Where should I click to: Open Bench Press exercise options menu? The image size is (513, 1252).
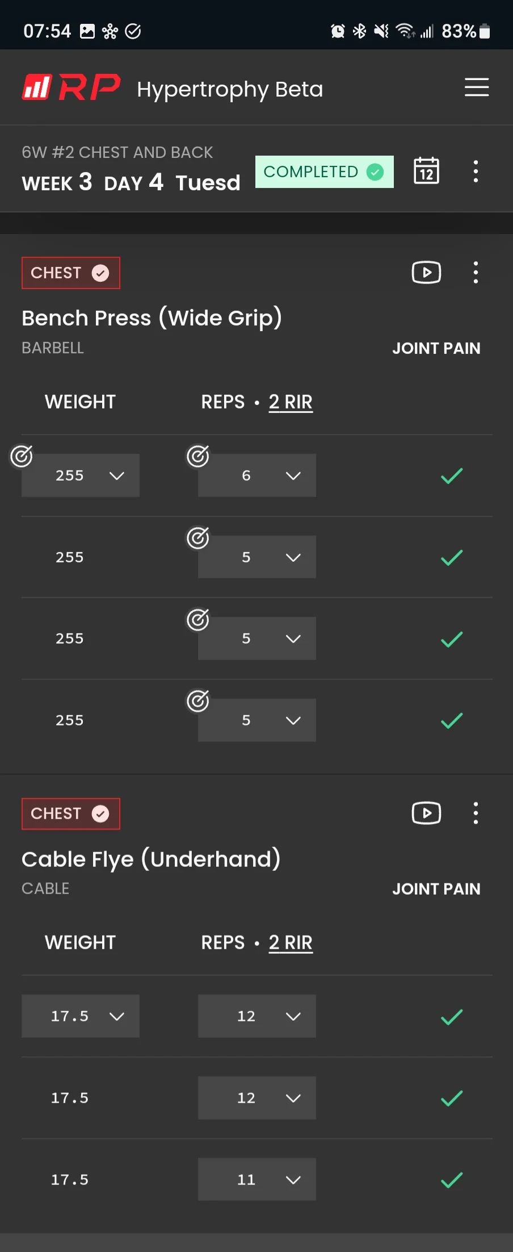pos(476,273)
